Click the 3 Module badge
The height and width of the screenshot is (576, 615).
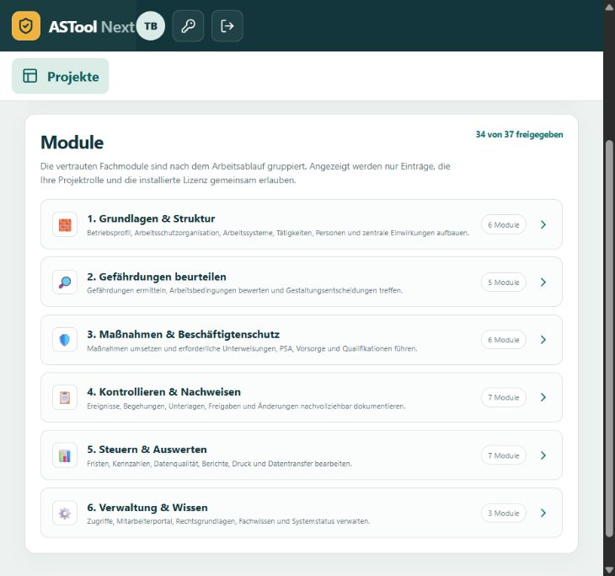pyautogui.click(x=504, y=513)
